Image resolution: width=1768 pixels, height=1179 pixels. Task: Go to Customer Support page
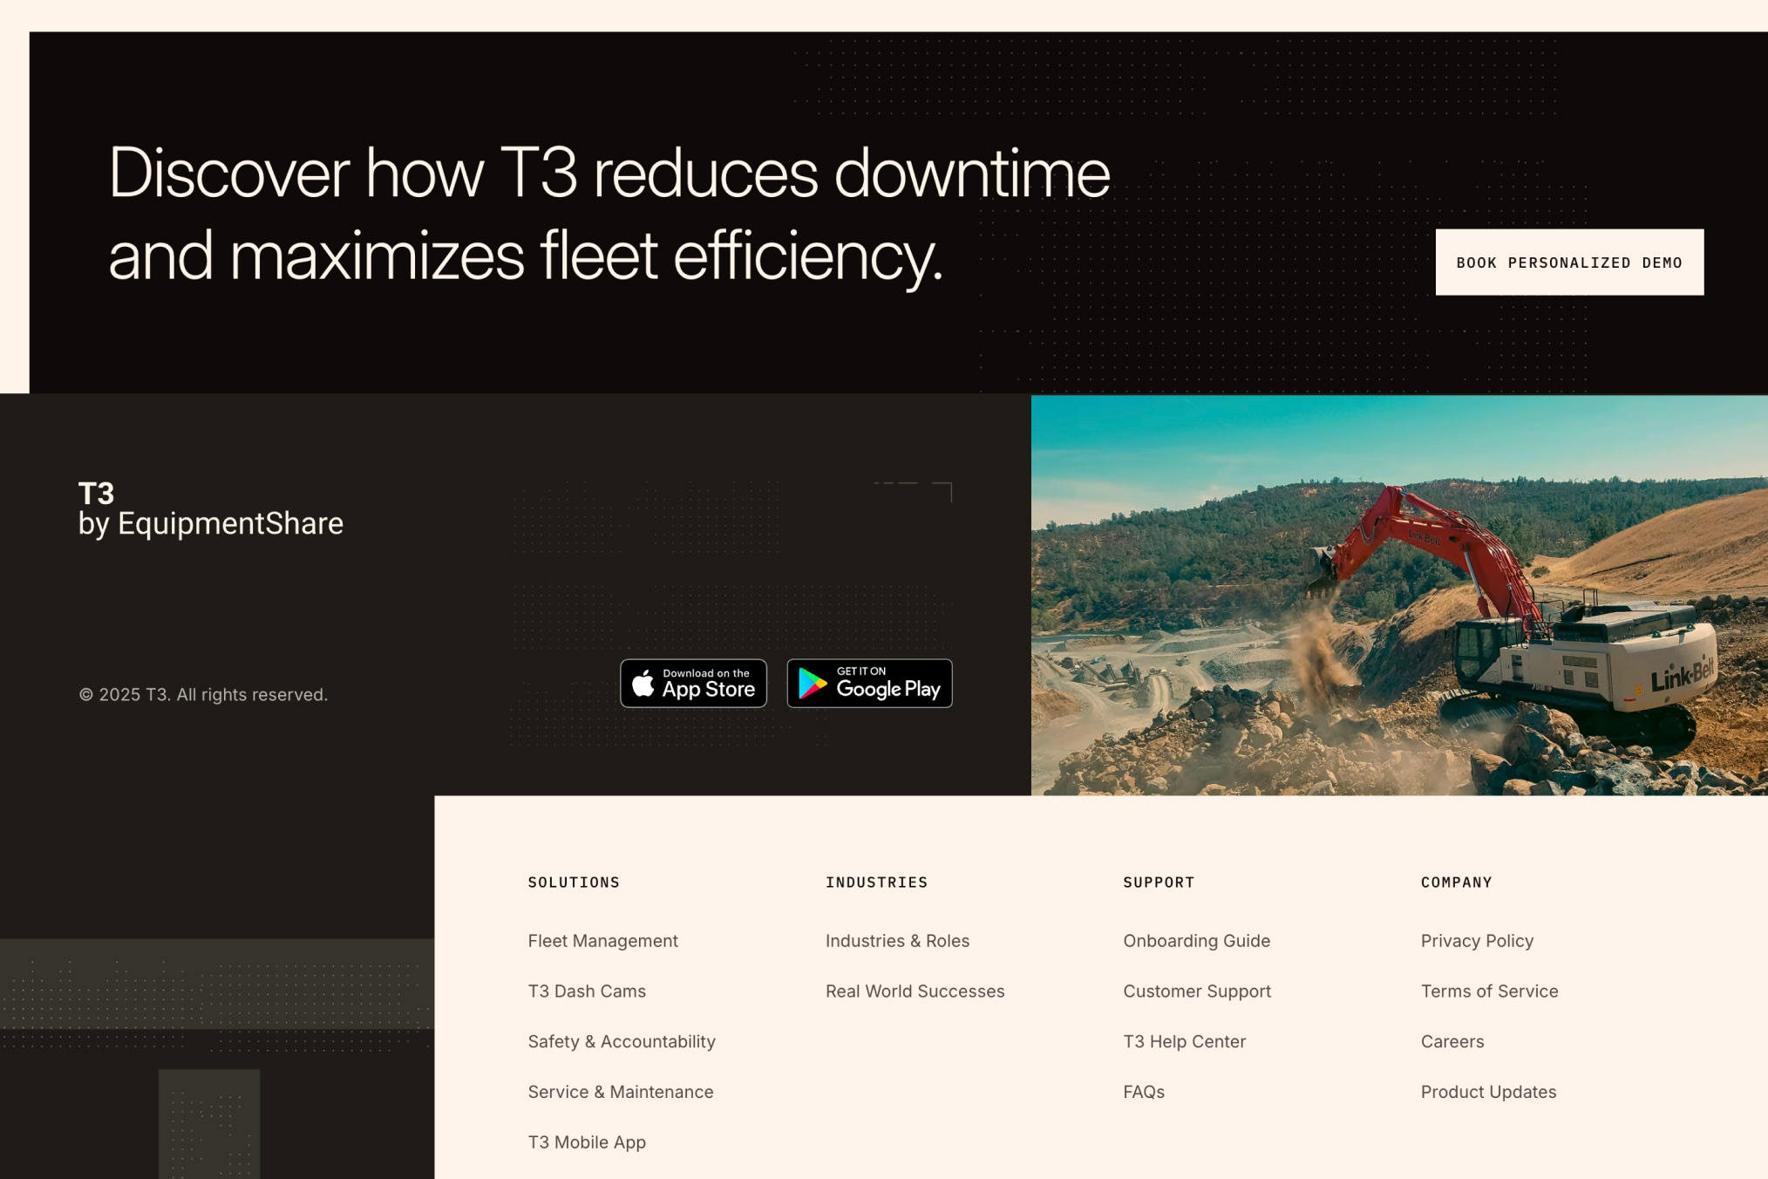coord(1197,992)
